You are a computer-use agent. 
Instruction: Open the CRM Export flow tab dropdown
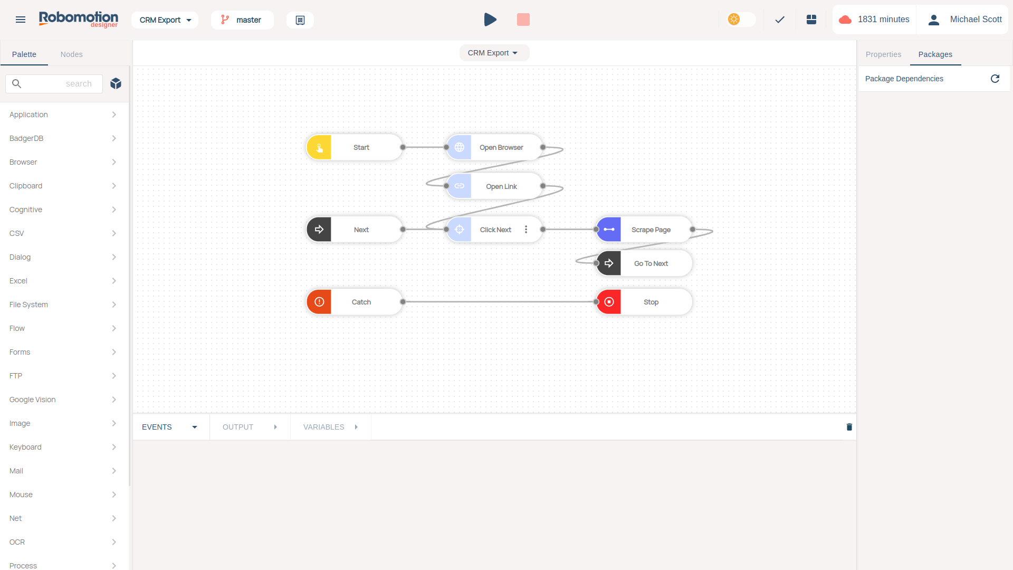click(494, 53)
